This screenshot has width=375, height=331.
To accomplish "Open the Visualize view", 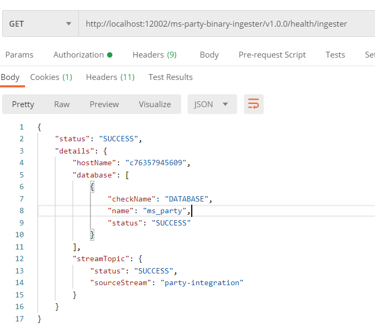I will point(155,104).
